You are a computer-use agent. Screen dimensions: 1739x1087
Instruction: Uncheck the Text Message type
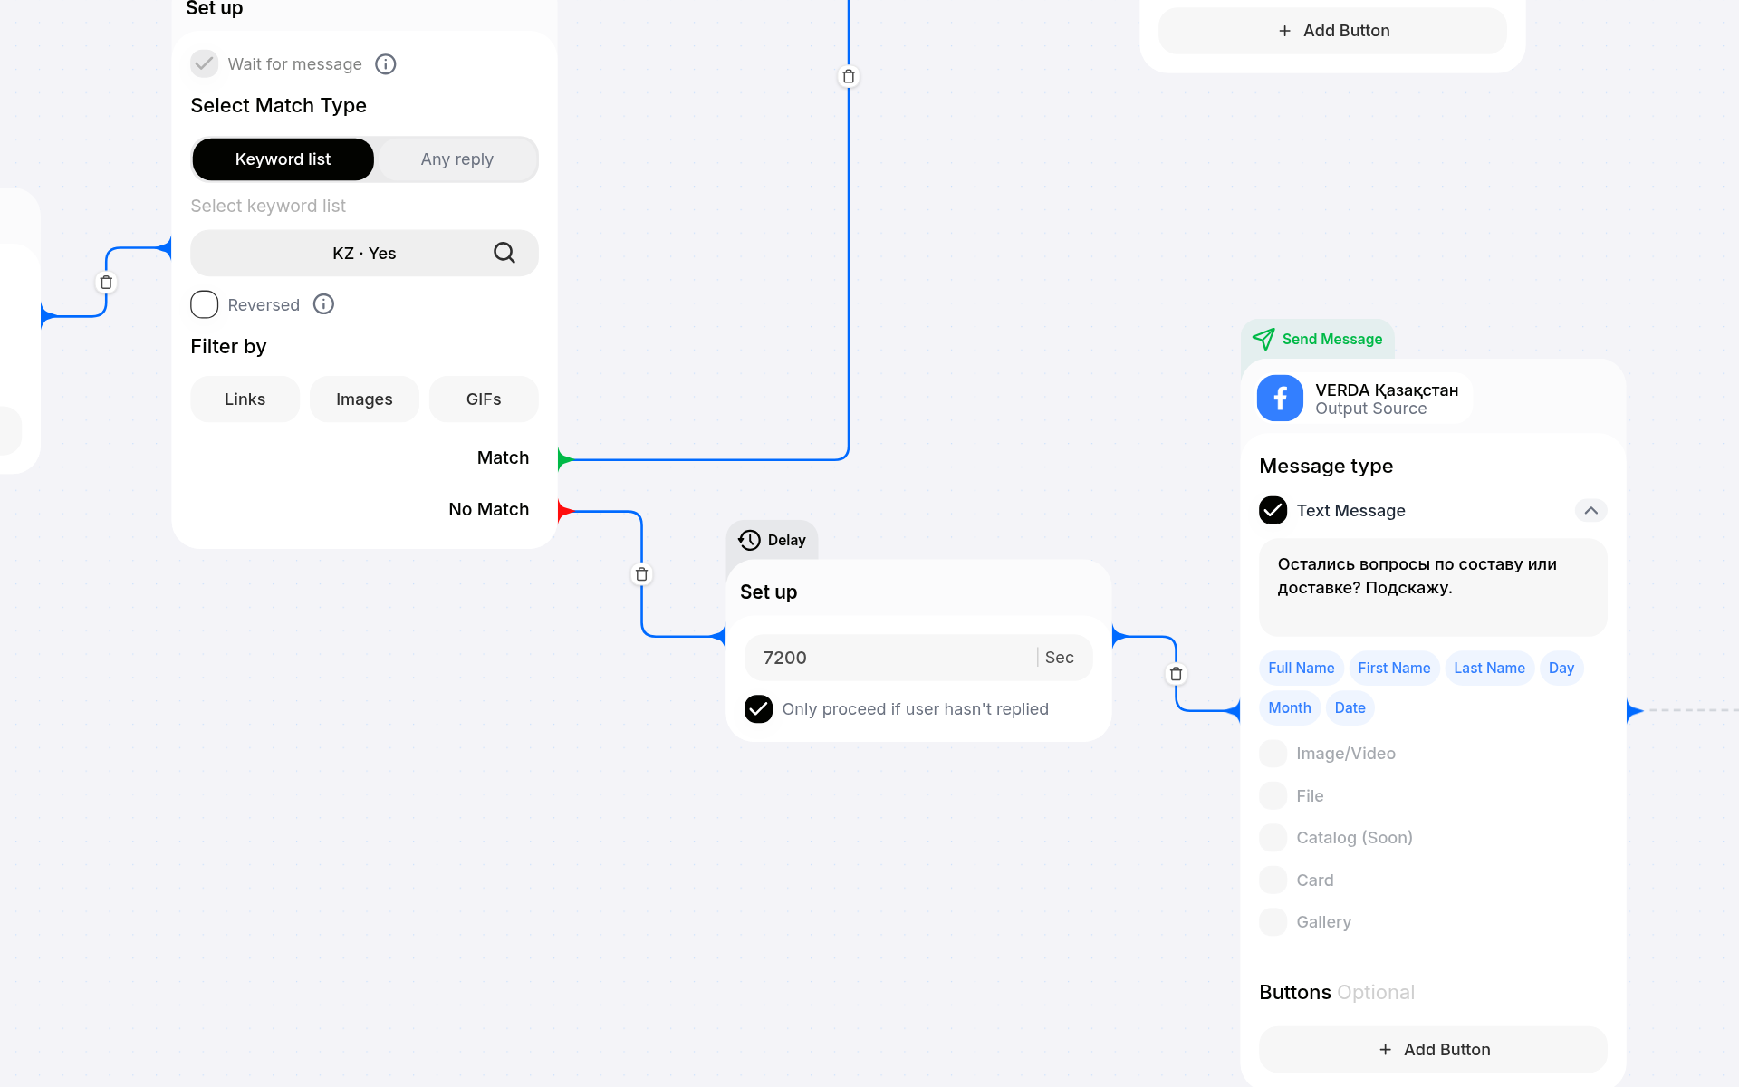point(1273,510)
